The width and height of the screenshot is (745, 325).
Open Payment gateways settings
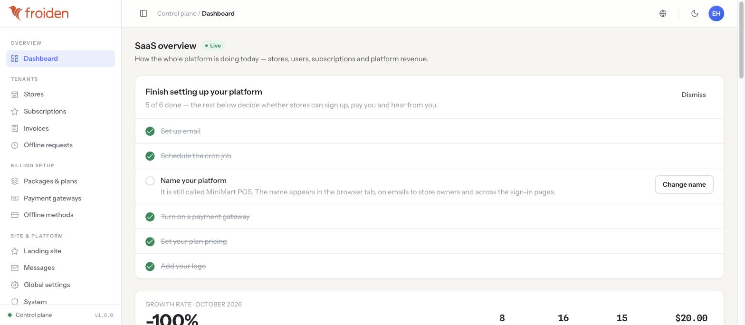click(x=60, y=198)
